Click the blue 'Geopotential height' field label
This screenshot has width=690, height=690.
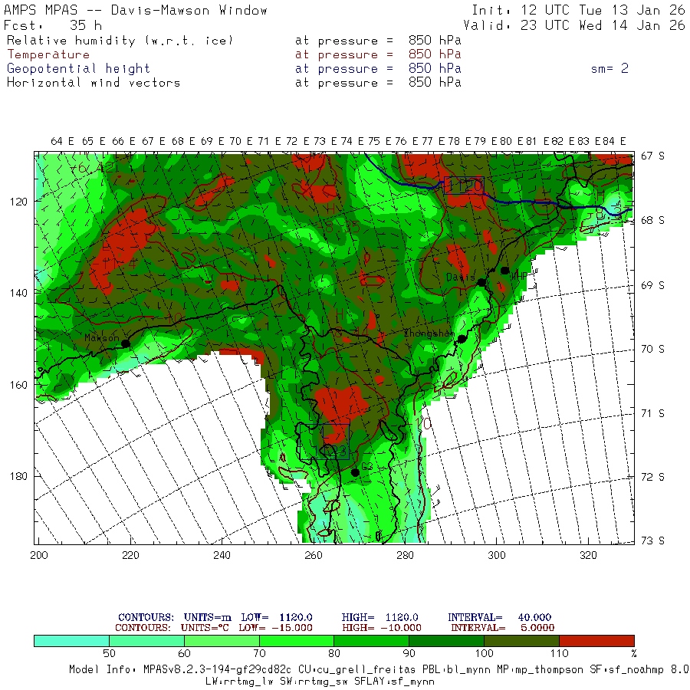tap(78, 69)
